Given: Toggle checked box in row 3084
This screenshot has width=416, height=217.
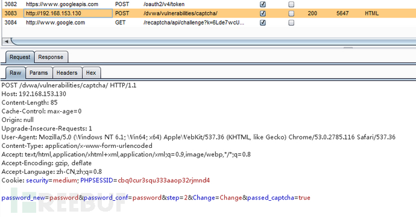Looking at the screenshot, I should [x=263, y=22].
